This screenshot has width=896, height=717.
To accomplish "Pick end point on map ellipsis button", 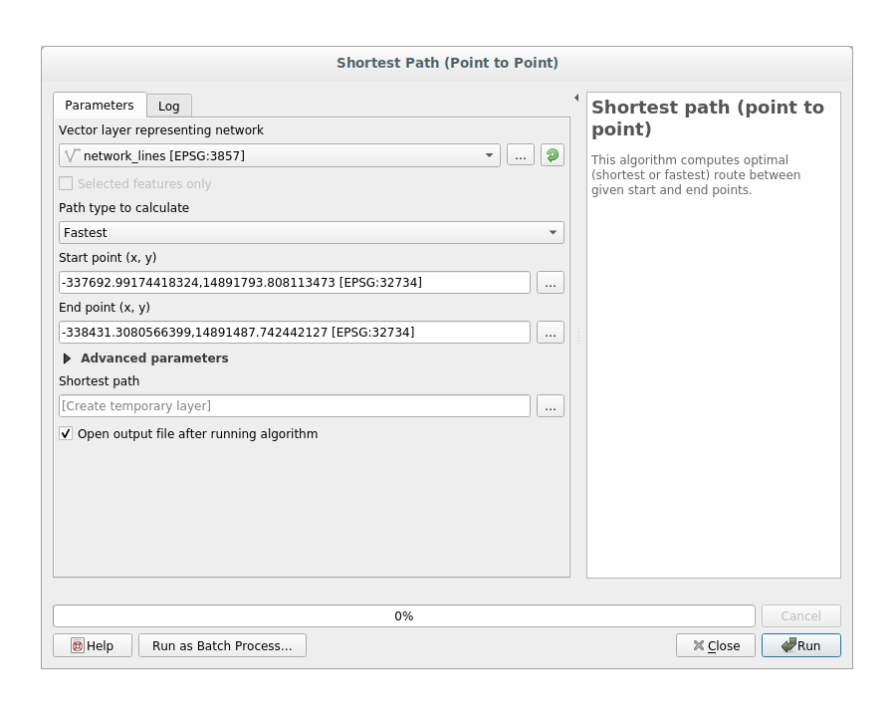I will pyautogui.click(x=550, y=333).
